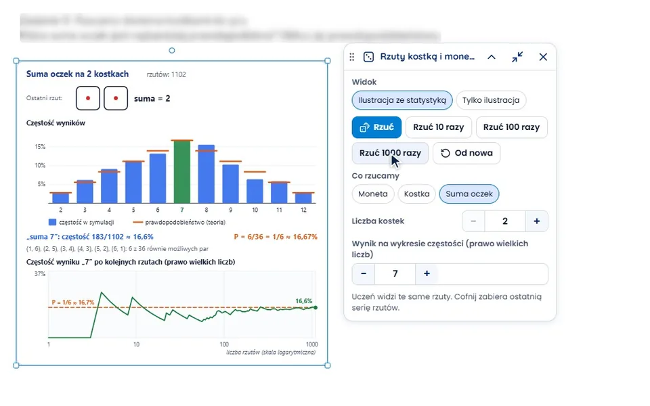Image resolution: width=650 pixels, height=406 pixels.
Task: Increase Liczba kostek with the plus
Action: (536, 221)
